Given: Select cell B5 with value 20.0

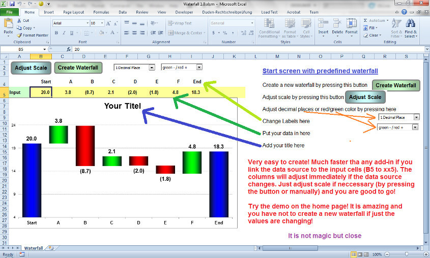Looking at the screenshot, I should [41, 92].
